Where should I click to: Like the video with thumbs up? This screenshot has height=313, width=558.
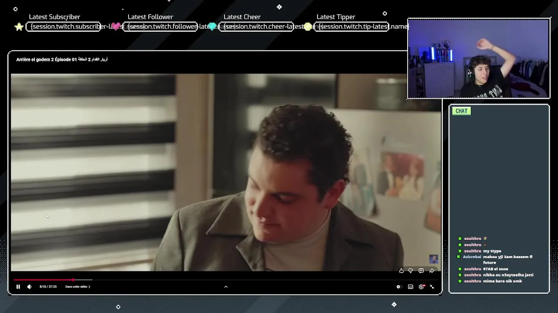401,271
